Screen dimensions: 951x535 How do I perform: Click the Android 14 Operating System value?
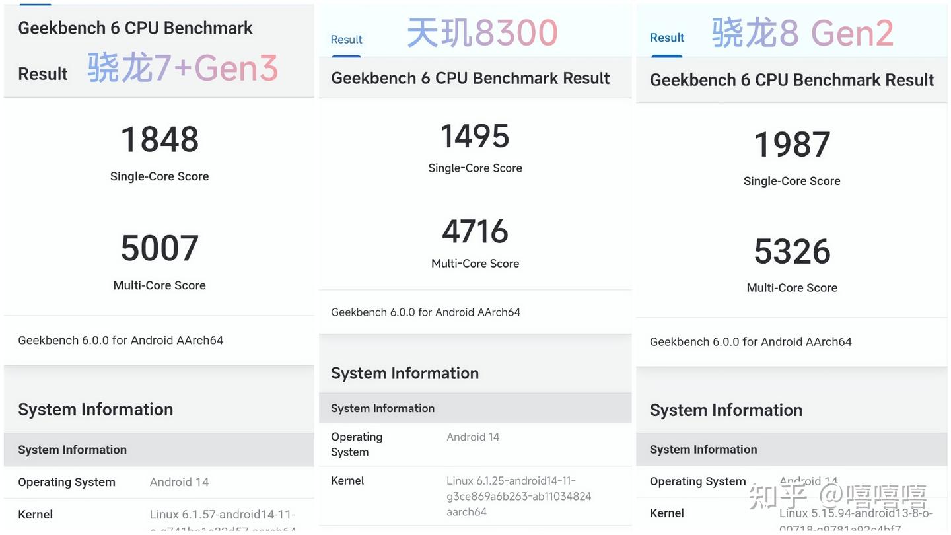point(179,482)
